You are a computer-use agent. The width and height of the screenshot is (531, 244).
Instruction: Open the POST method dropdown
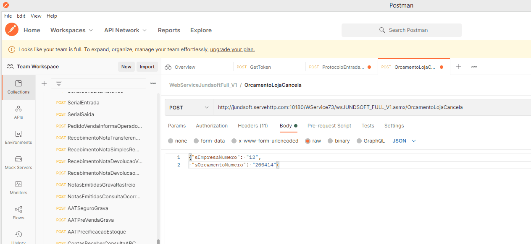point(189,107)
